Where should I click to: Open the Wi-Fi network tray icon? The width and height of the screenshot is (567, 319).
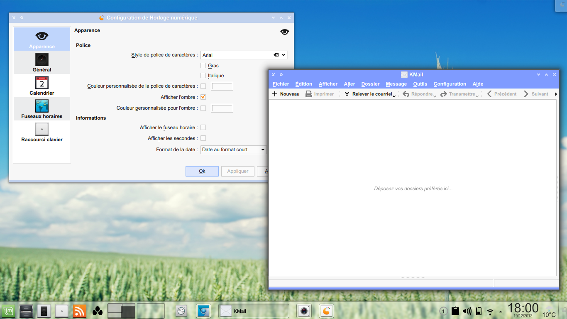point(490,312)
